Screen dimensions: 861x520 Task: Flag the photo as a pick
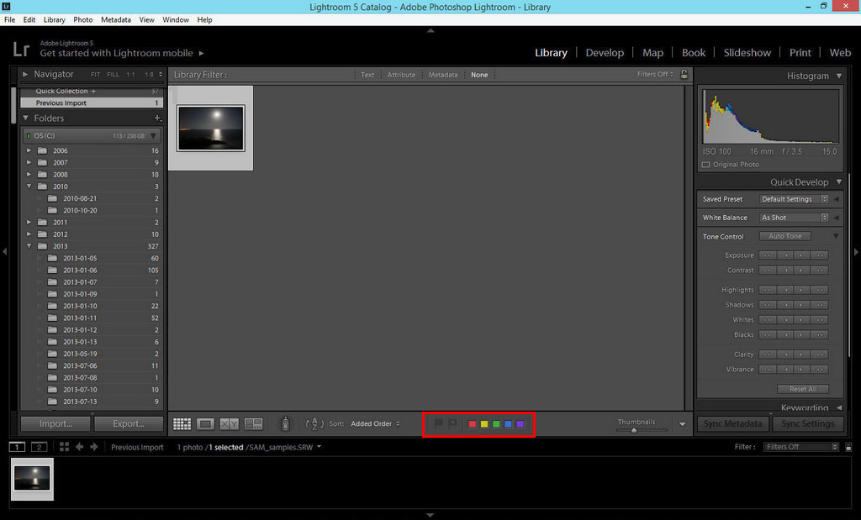438,423
